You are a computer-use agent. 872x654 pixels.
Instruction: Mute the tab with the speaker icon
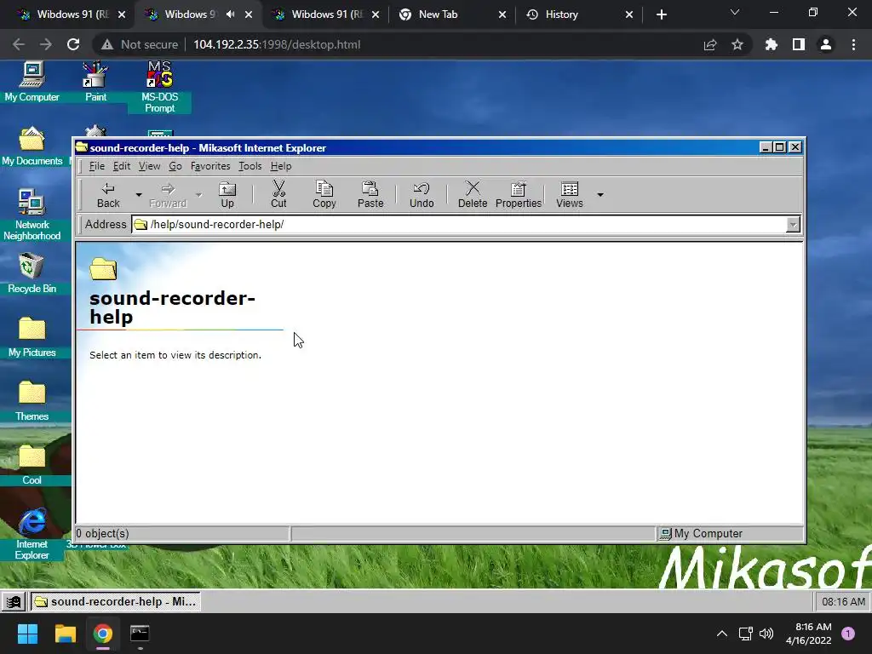tap(230, 14)
